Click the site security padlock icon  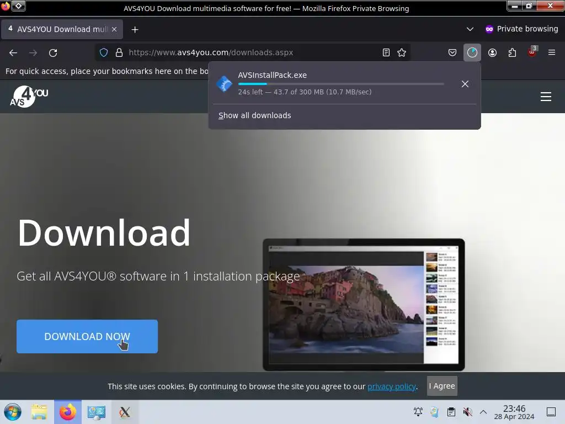119,52
